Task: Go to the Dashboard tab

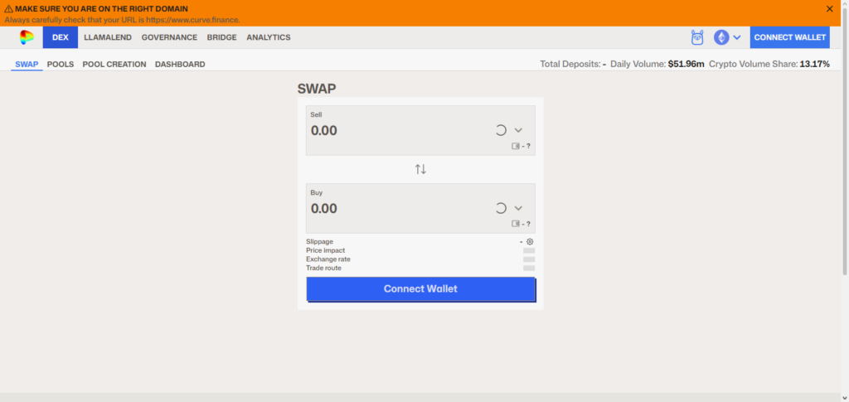Action: (180, 65)
